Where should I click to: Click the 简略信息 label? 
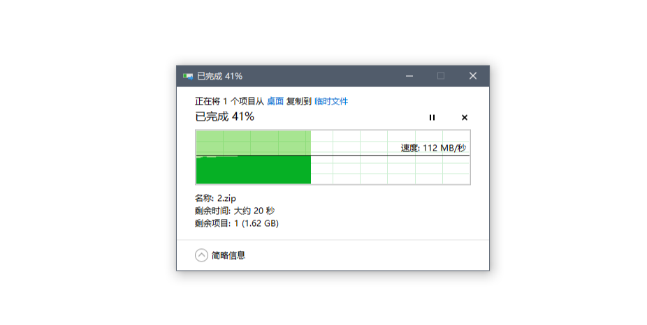228,255
